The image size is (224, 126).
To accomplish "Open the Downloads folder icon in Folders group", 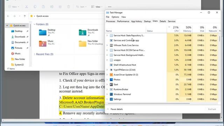I will tap(83, 33).
